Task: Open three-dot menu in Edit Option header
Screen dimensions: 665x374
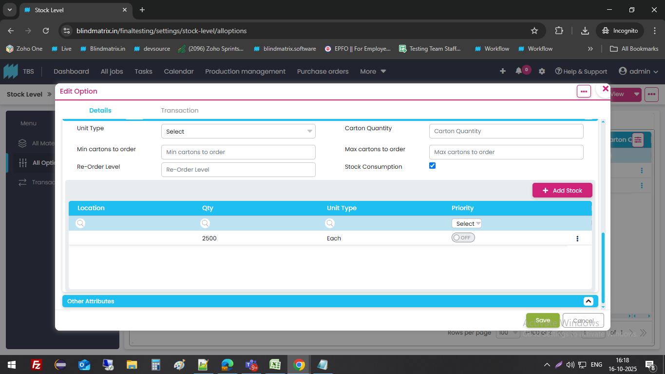Action: 584,91
